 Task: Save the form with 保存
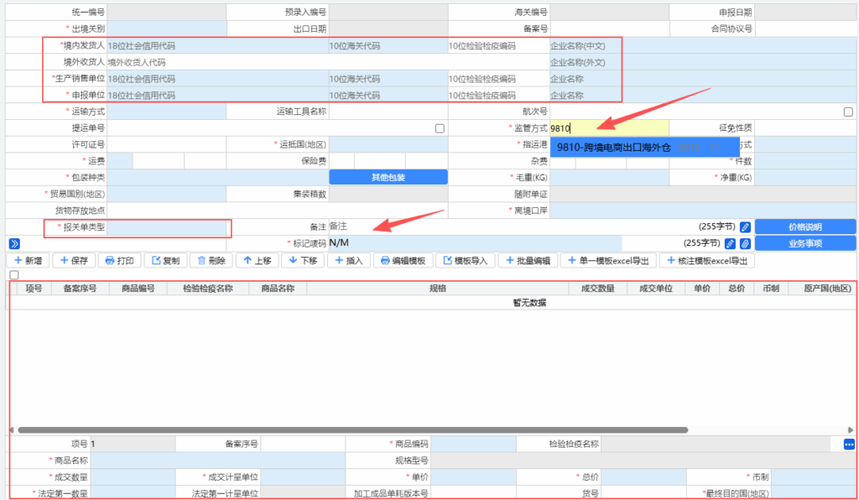(x=74, y=261)
